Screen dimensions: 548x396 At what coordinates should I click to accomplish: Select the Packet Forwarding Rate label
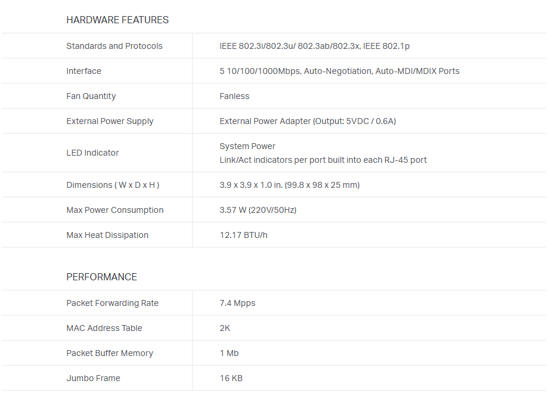click(x=113, y=303)
